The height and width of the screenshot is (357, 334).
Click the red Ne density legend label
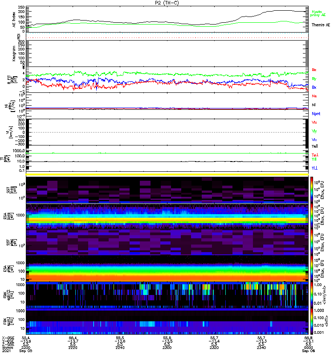(314, 96)
